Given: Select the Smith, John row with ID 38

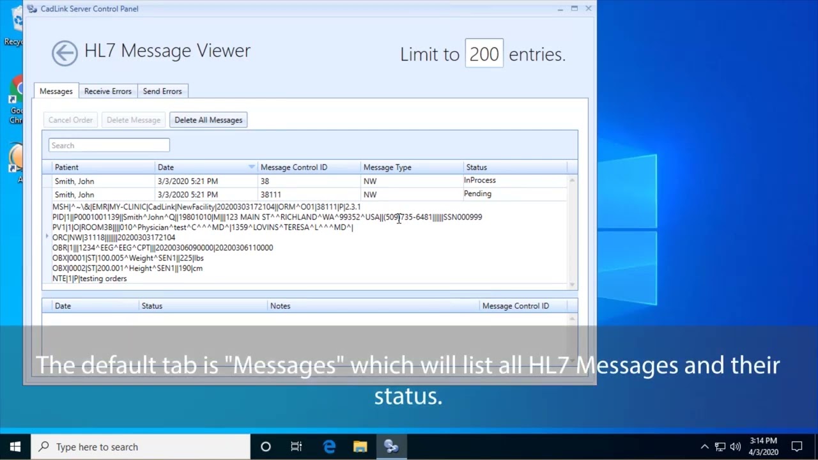Looking at the screenshot, I should pos(309,181).
